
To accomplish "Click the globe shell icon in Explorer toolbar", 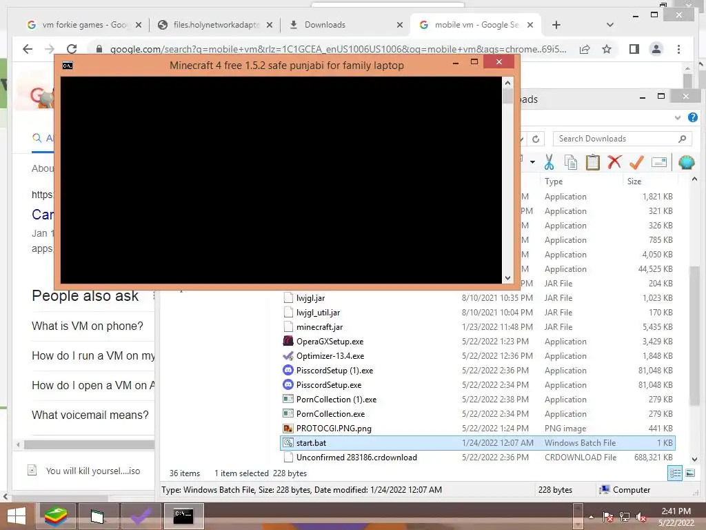I will click(686, 162).
